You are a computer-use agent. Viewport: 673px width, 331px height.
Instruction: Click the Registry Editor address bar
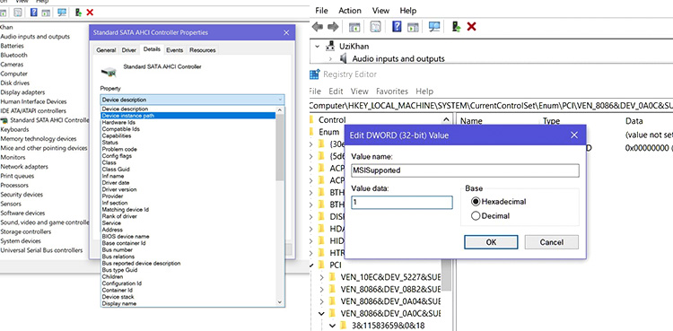pyautogui.click(x=491, y=105)
